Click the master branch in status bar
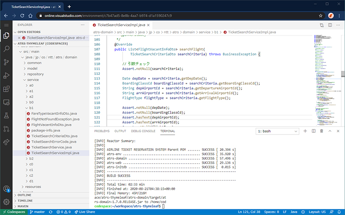The width and height of the screenshot is (345, 215). point(37,212)
